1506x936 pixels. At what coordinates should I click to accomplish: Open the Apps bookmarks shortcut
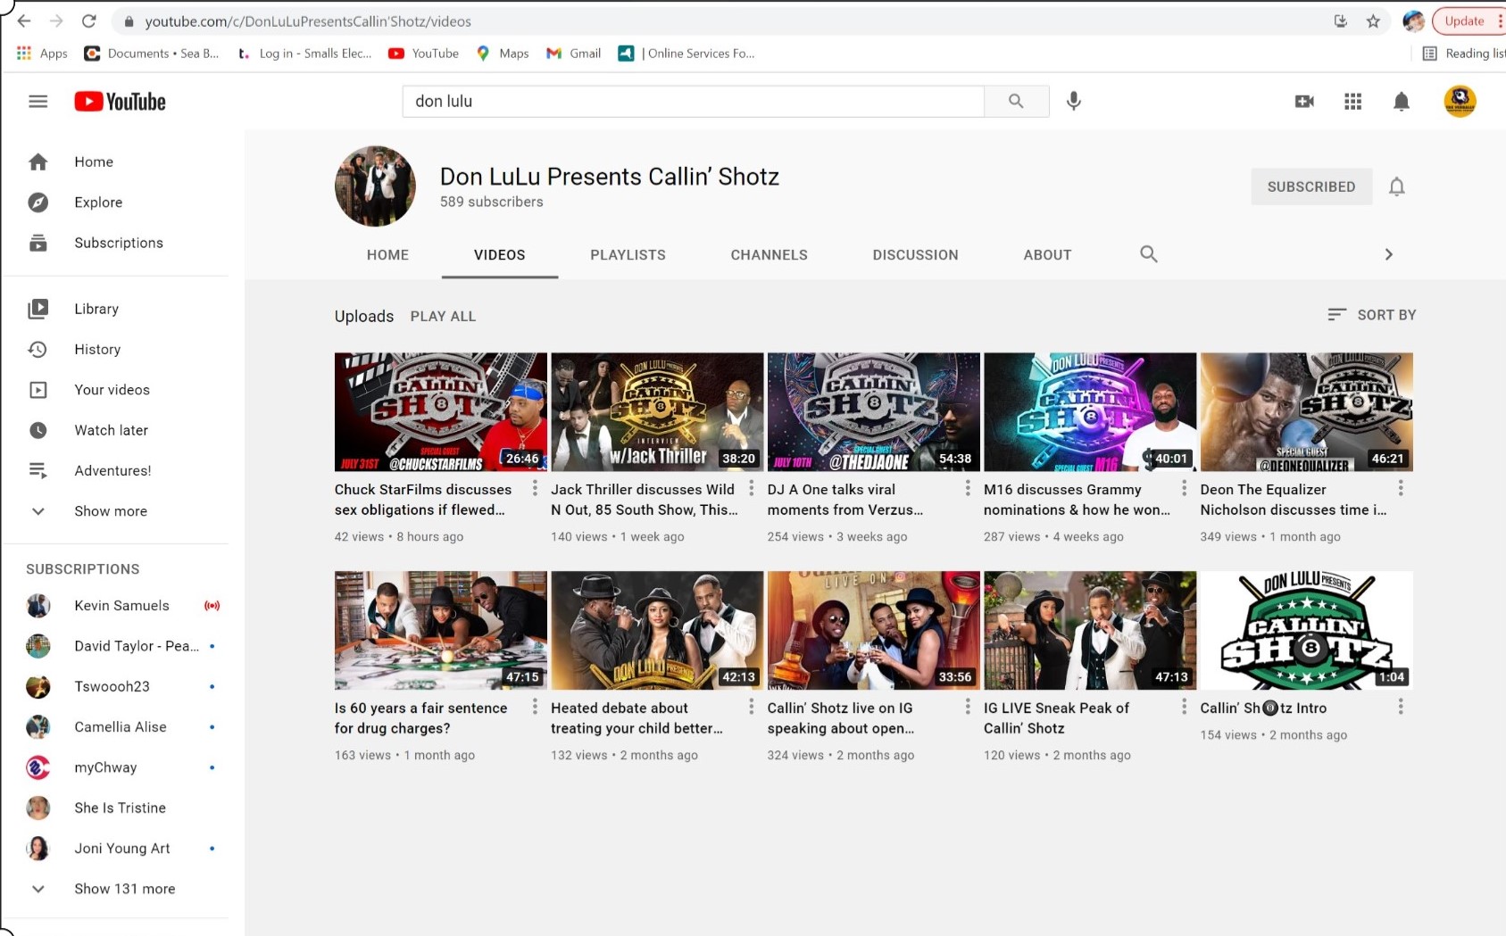pos(42,54)
